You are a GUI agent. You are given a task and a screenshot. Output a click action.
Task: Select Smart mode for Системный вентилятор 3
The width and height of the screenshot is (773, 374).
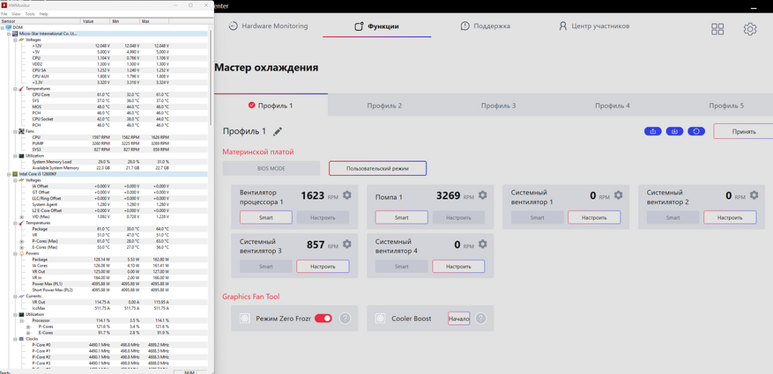(x=265, y=267)
